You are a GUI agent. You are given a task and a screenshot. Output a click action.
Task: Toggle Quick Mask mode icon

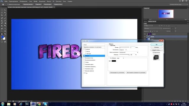2,42
